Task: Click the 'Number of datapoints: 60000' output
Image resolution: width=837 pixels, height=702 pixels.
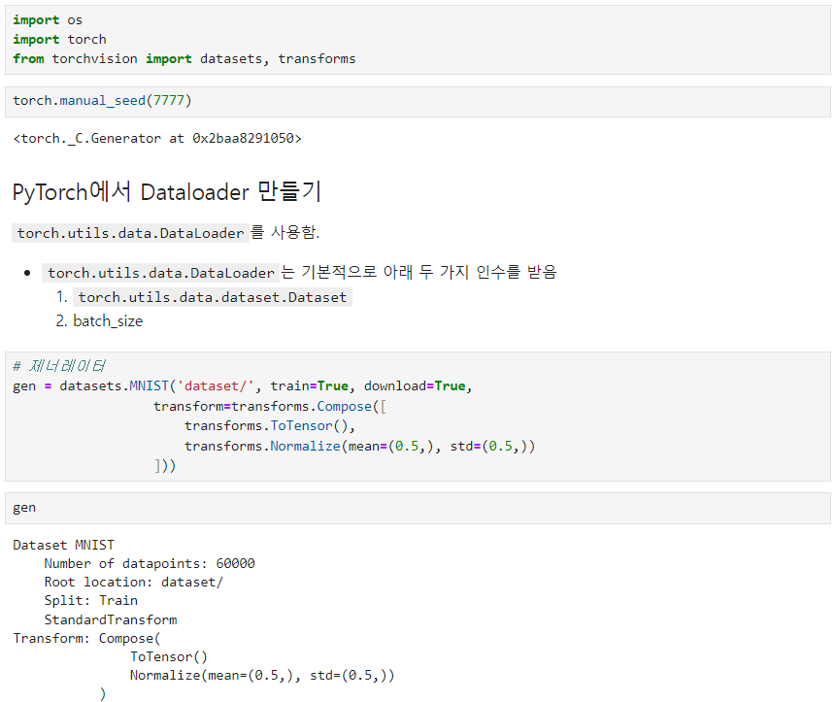Action: 150,564
